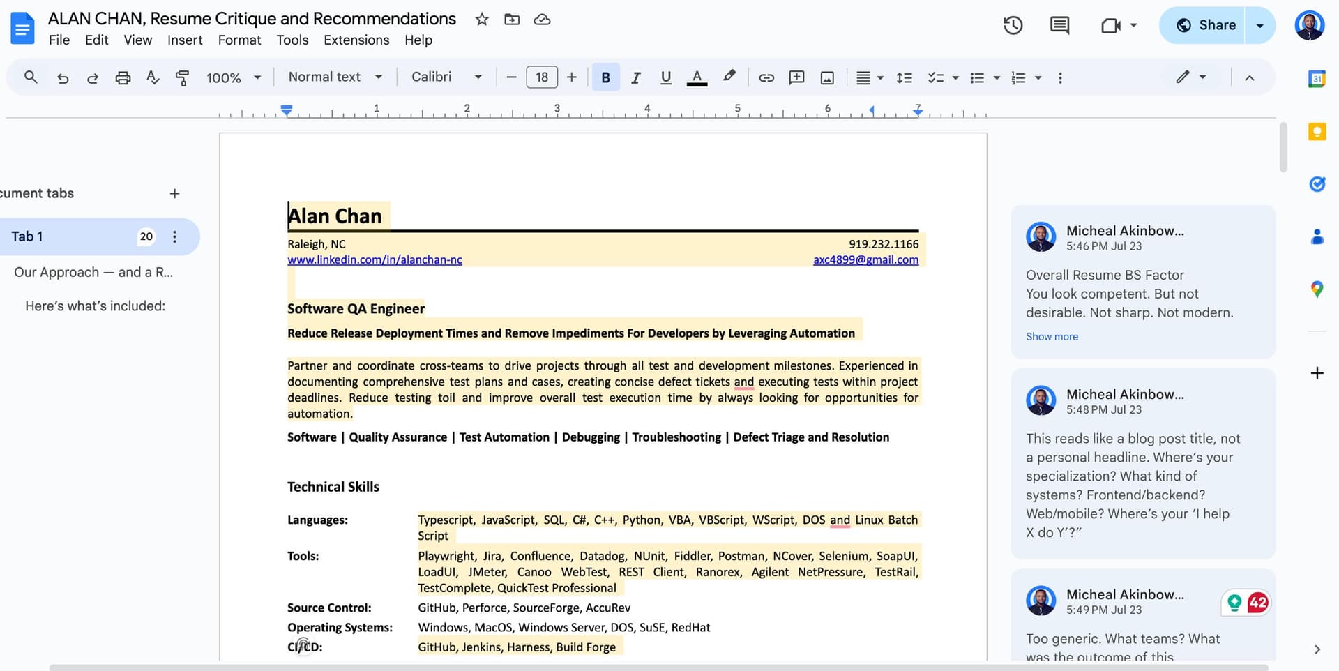Open Google Calendar side panel
Viewport: 1339px width, 671px height.
click(x=1317, y=79)
